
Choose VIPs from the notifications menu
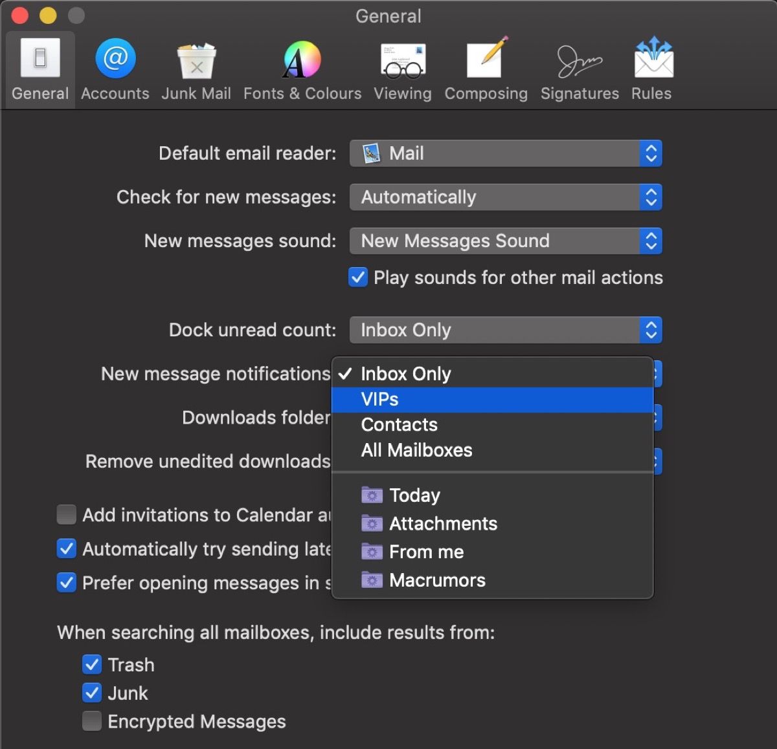click(x=380, y=400)
